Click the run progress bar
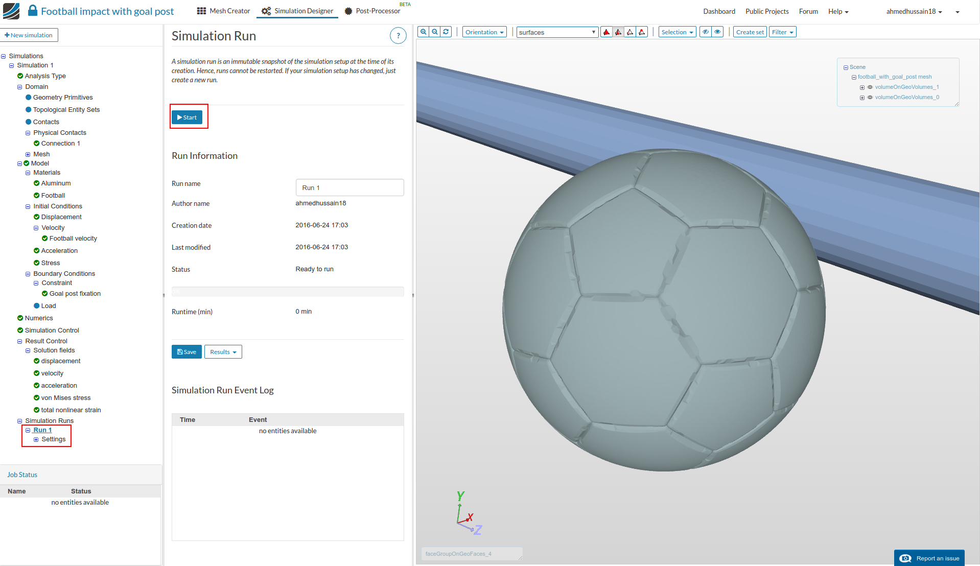Screen dimensions: 980x566 [x=288, y=292]
